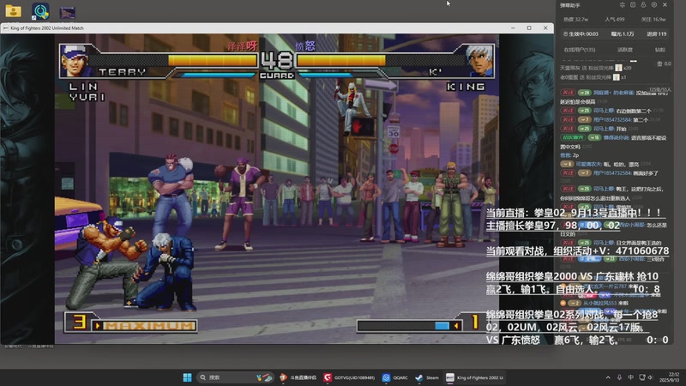Close the 弹幕助手 panel
The image size is (686, 386).
(665, 5)
